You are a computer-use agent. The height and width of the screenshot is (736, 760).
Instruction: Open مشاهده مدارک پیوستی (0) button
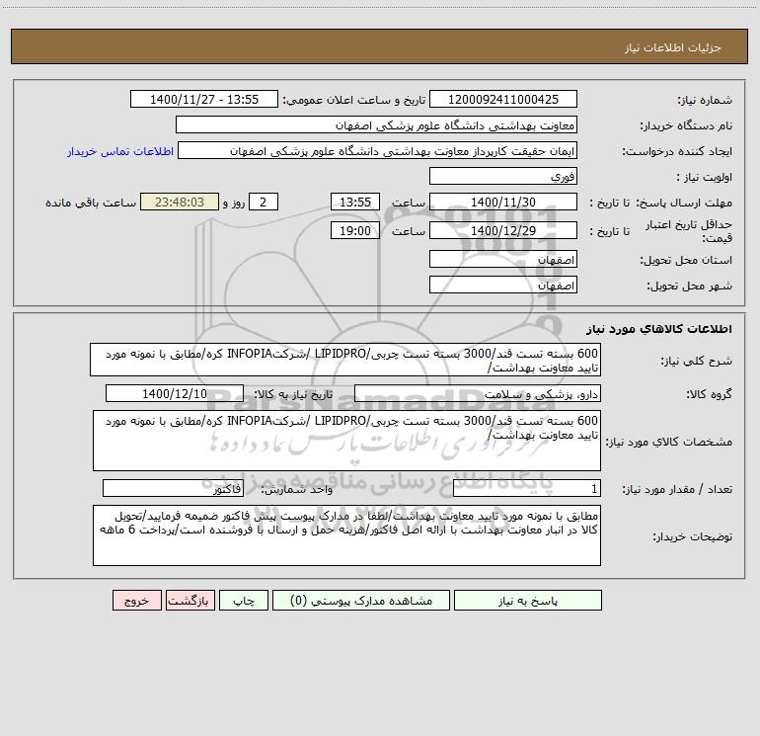361,600
